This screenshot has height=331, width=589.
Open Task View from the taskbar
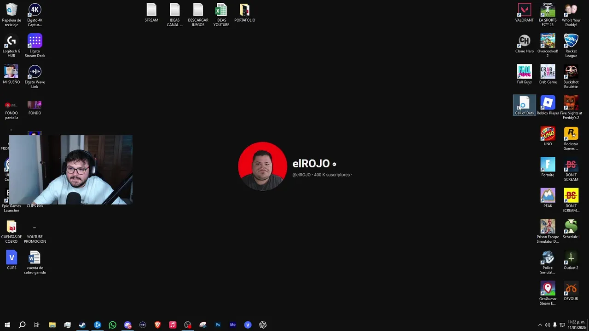37,325
